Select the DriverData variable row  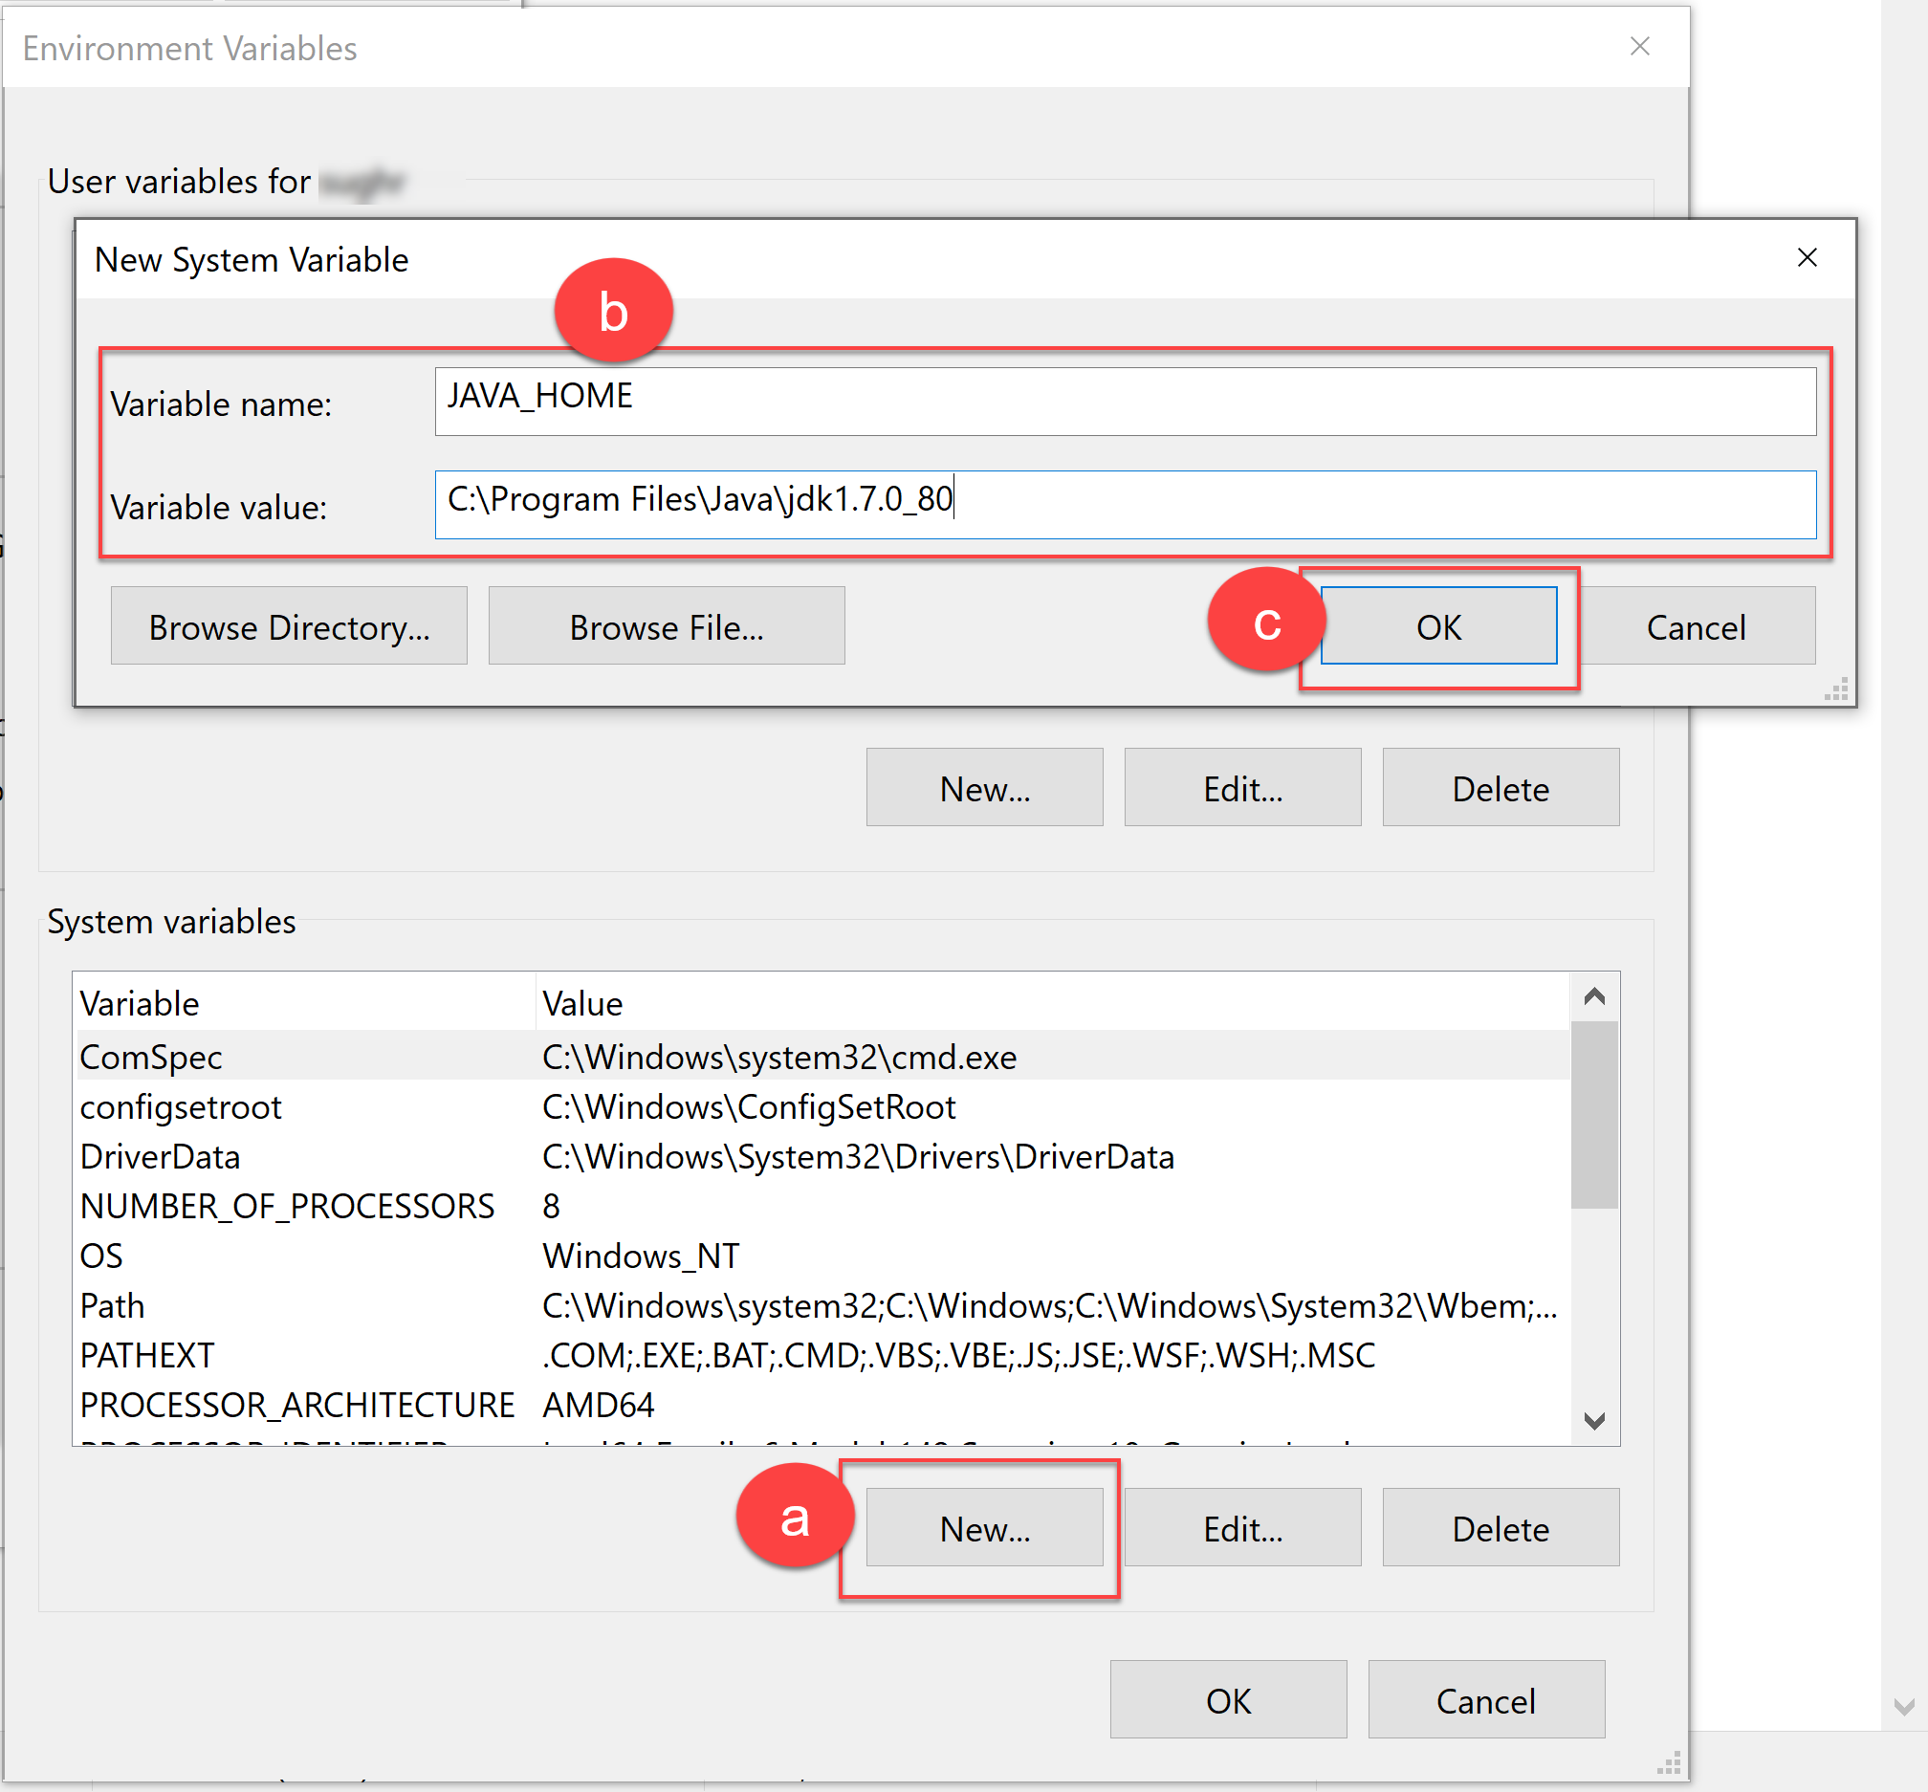point(822,1156)
